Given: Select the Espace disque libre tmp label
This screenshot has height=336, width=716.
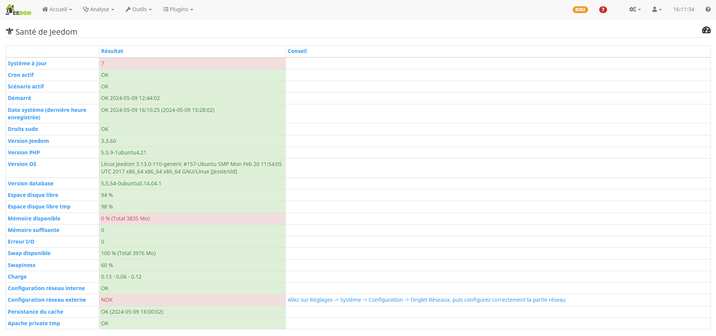Looking at the screenshot, I should coord(39,207).
